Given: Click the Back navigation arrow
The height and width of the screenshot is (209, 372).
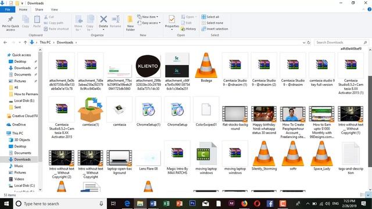Looking at the screenshot, I should 5,42.
